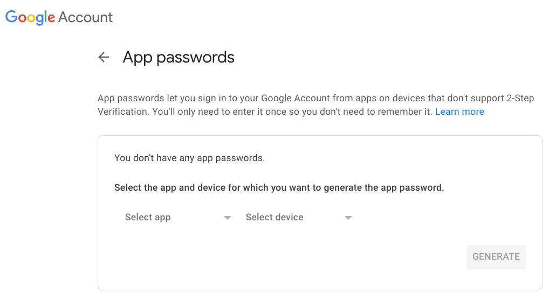The width and height of the screenshot is (556, 306).
Task: Select the App passwords page heading
Action: (179, 57)
